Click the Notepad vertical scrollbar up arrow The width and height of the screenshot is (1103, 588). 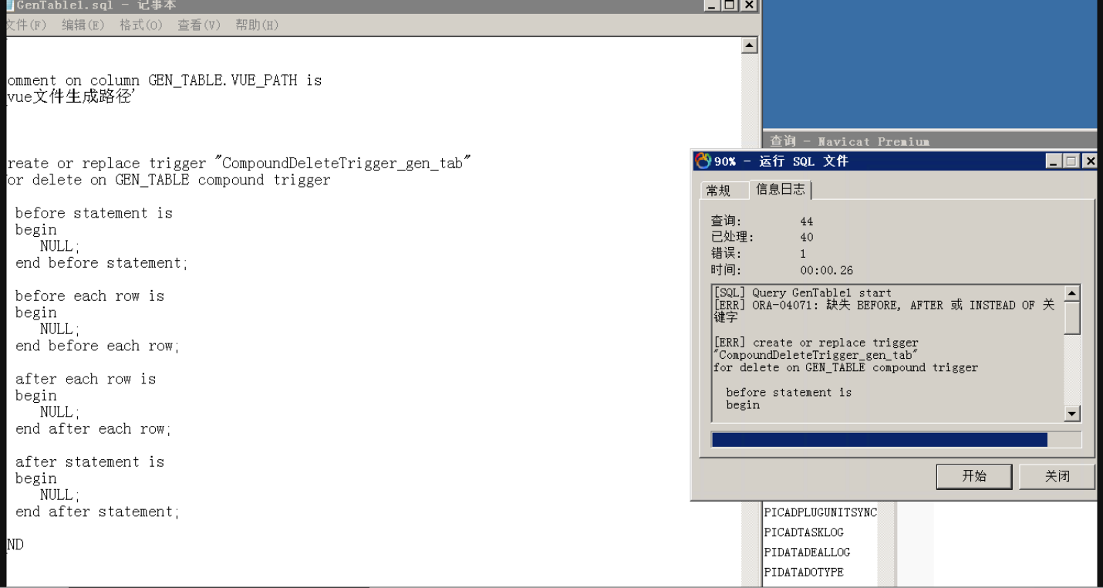click(x=748, y=46)
